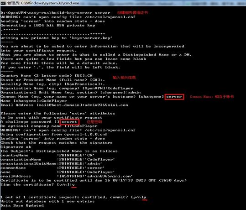
Task: Click the cmd.exe window title text
Action: coord(43,3)
